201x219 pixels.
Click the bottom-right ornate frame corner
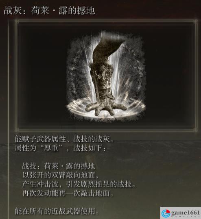(x=196, y=130)
